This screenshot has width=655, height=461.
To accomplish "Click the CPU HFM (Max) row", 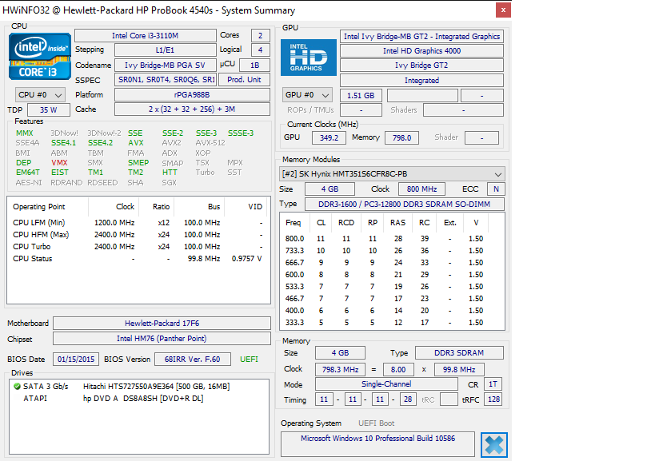I will click(138, 235).
